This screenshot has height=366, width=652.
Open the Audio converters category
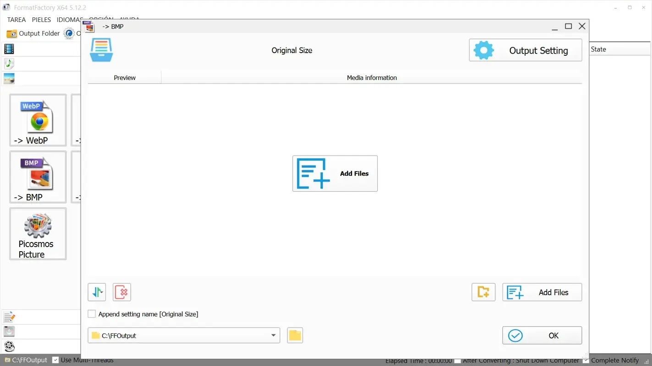click(8, 64)
